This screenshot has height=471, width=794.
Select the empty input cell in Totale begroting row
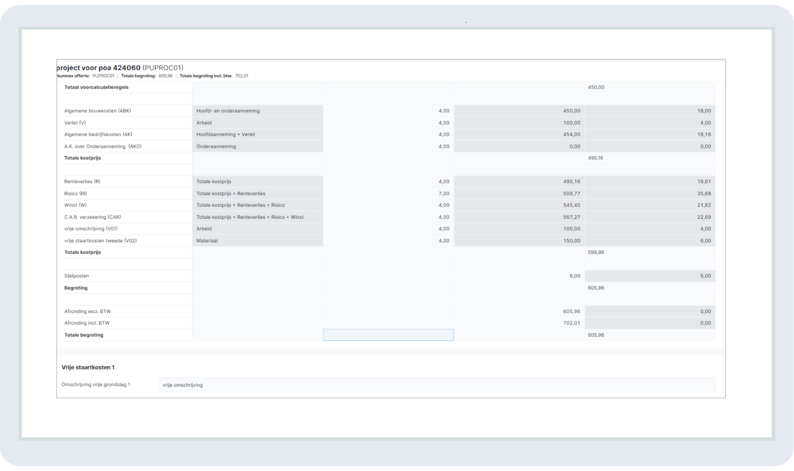tap(388, 335)
